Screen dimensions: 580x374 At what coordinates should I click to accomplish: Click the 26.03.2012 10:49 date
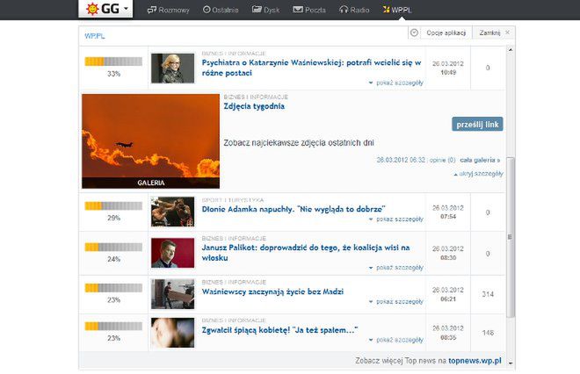click(x=448, y=68)
